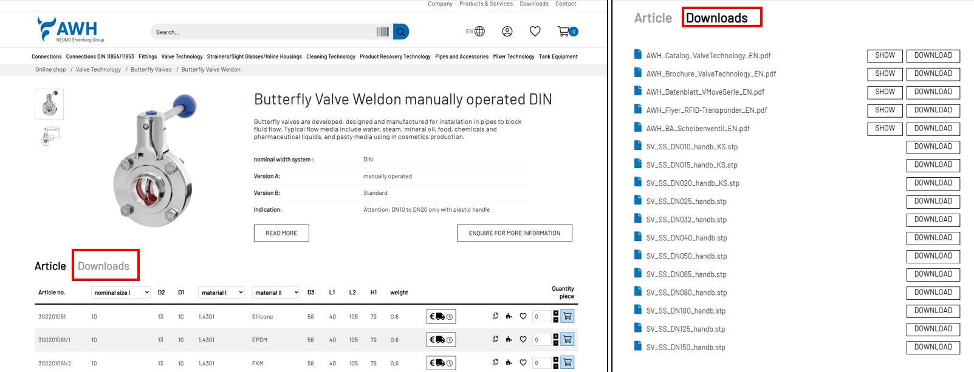Open the material I filter dropdown
This screenshot has width=974, height=372.
[221, 293]
